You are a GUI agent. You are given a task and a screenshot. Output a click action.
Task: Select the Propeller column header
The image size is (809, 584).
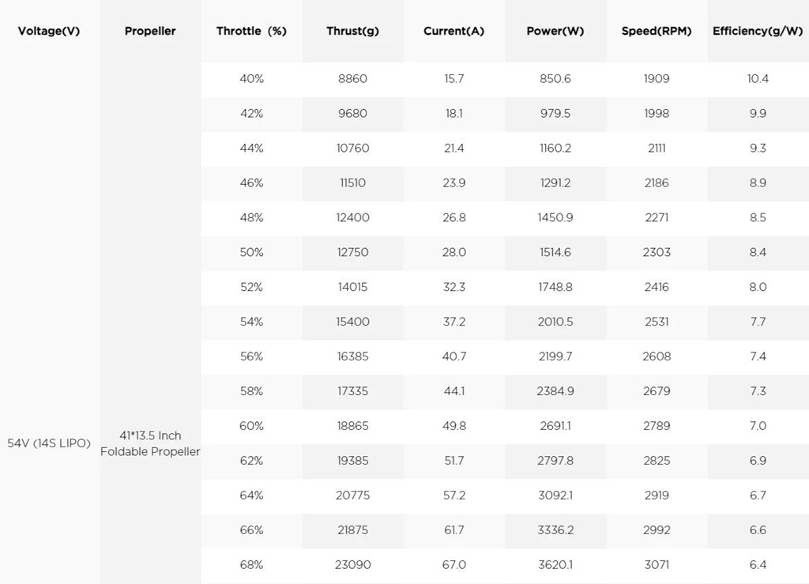click(x=150, y=31)
